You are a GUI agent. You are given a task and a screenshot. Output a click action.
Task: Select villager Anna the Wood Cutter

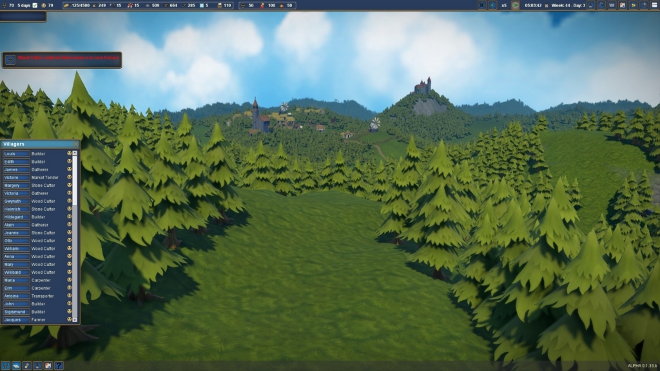point(16,256)
